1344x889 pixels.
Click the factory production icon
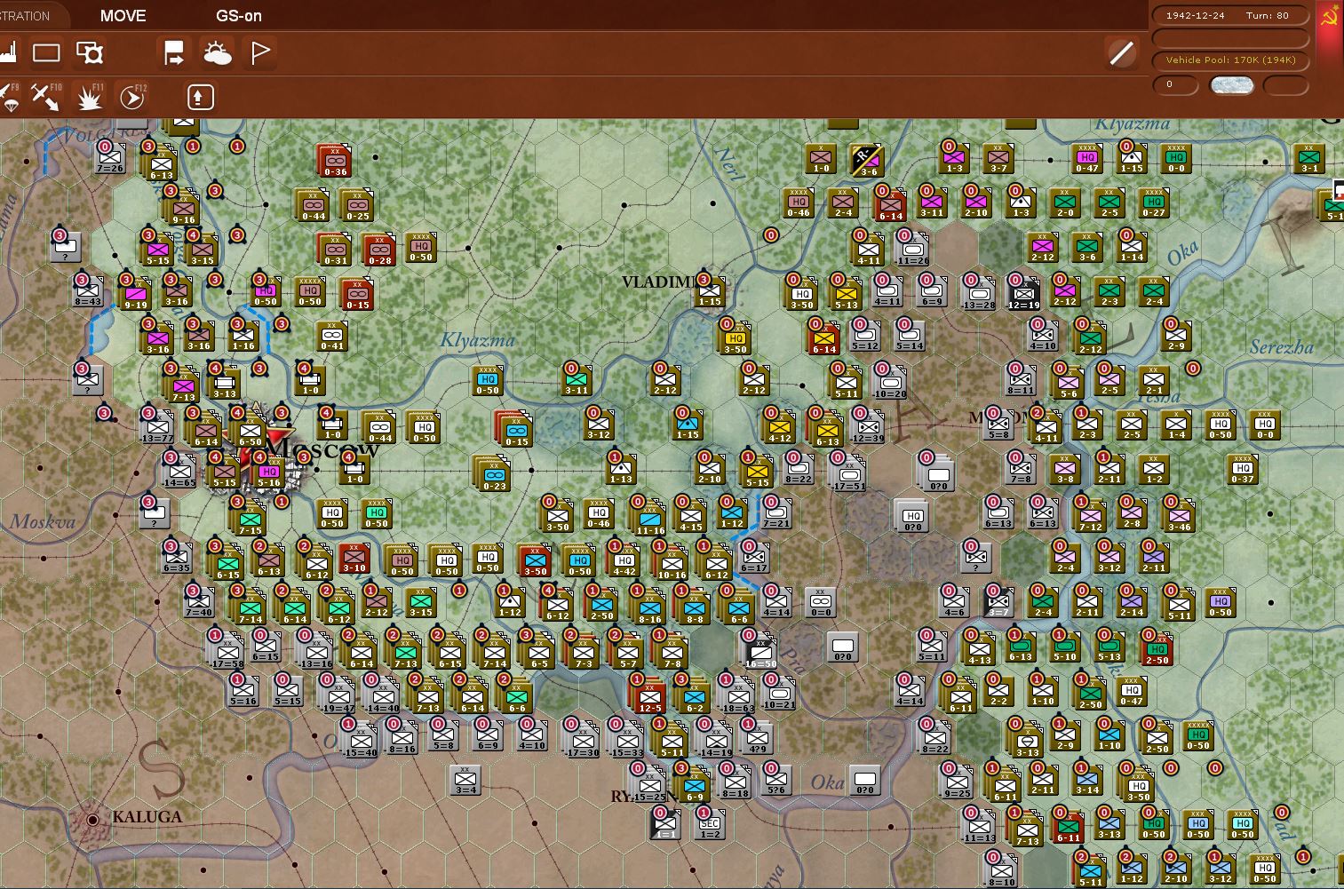pos(9,52)
